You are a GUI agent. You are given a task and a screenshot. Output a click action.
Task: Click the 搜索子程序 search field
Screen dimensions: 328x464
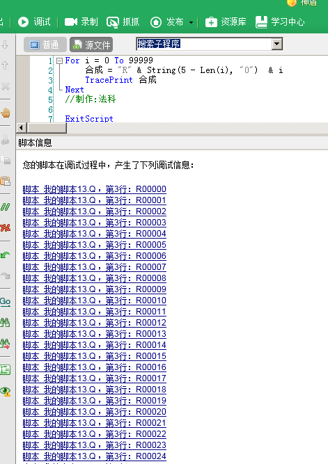(204, 44)
